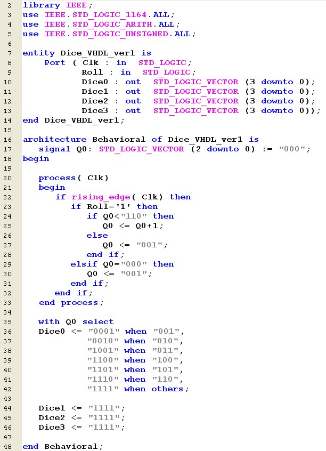Viewport: 326px width, 451px height.
Task: Click 'Q0+1' on line 25
Action: coord(146,226)
